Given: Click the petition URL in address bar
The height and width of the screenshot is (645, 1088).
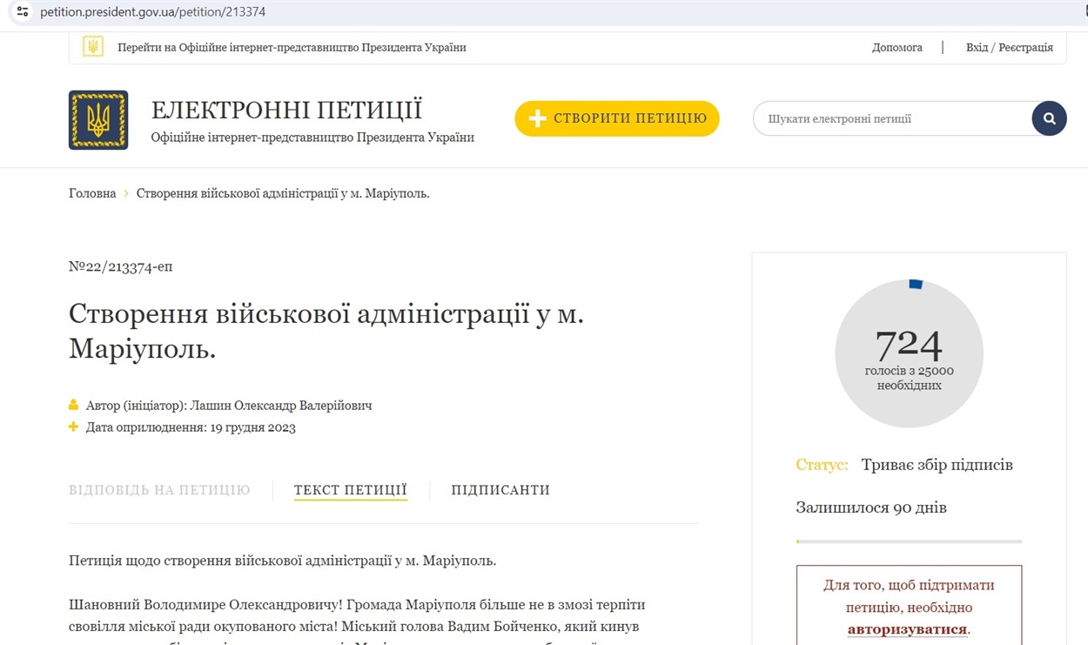Looking at the screenshot, I should pos(152,12).
